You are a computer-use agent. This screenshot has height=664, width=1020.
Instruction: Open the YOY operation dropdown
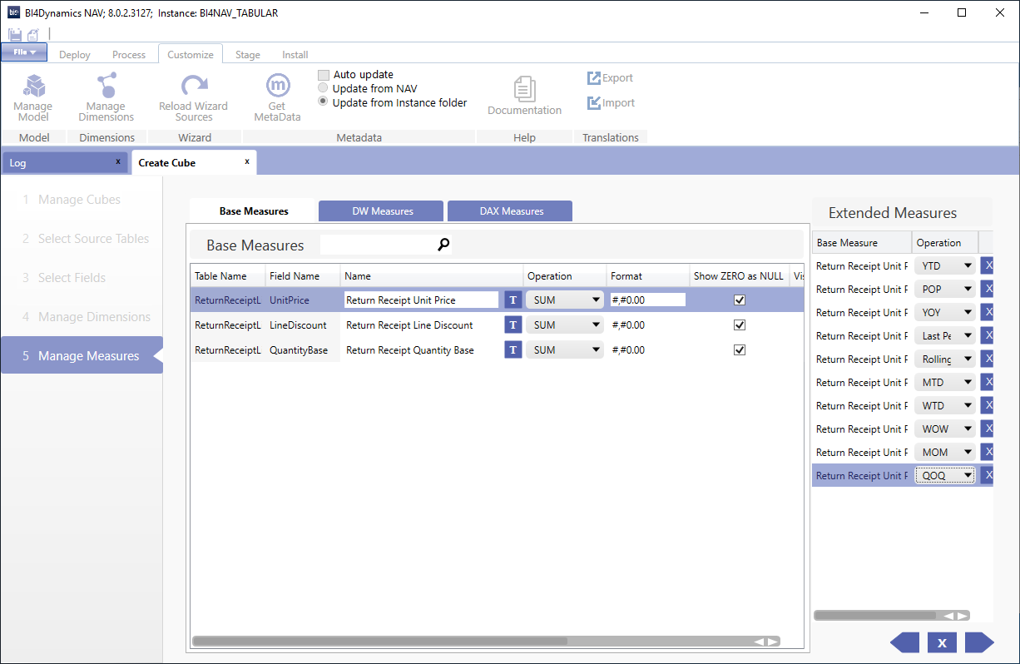(945, 313)
